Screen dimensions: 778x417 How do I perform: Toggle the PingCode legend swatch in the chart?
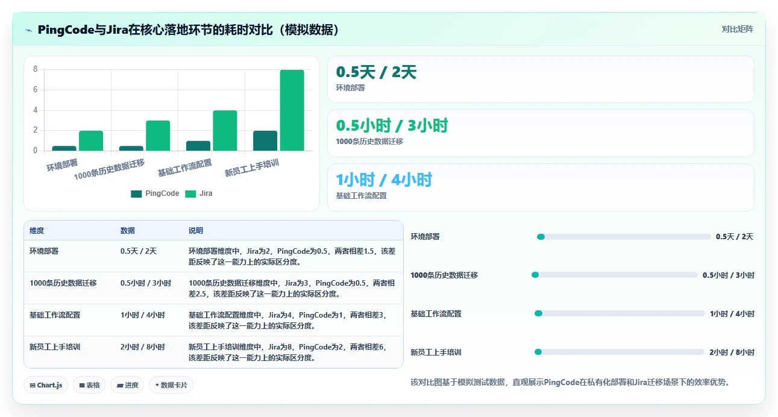pos(136,194)
